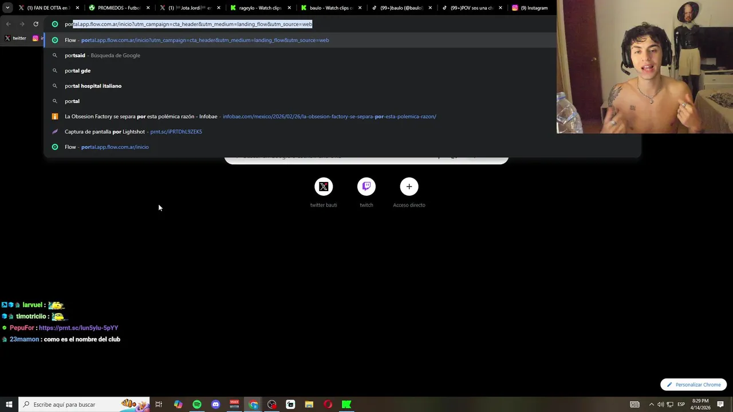Click 23mamon's chat message text
The height and width of the screenshot is (412, 733).
[82, 339]
